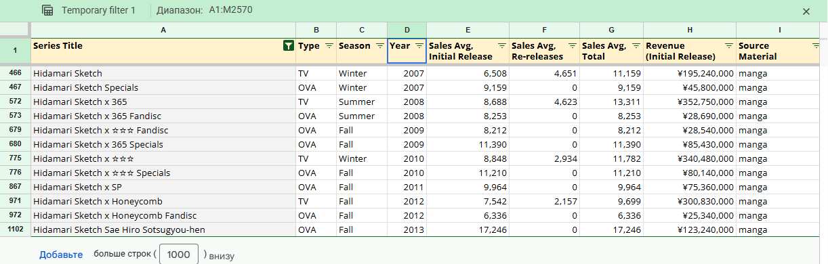Select the initial release value 17,246 in column E
The width and height of the screenshot is (828, 264).
tap(468, 229)
